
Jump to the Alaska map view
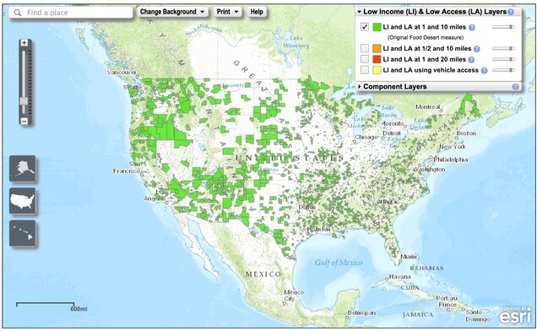coord(22,169)
